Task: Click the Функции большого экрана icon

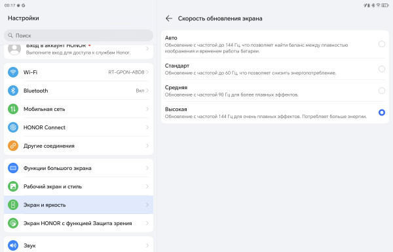Action: (13, 168)
